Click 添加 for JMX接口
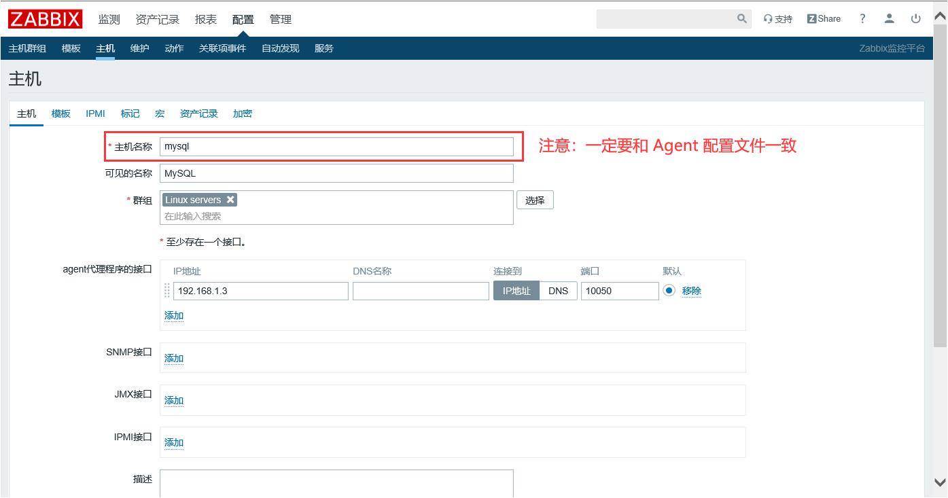 174,400
